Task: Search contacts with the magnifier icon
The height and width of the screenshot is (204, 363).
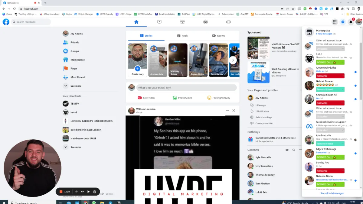Action: tap(294, 150)
